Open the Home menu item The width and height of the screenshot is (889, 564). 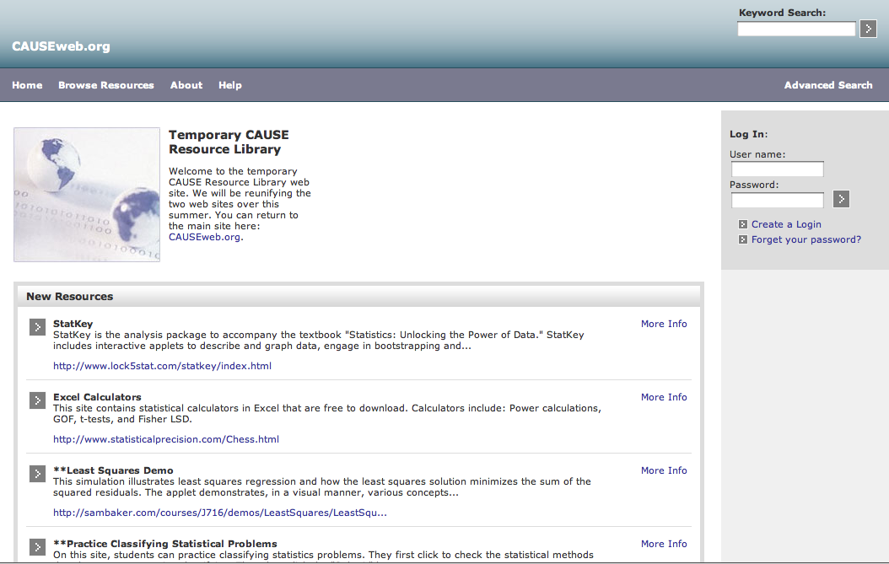[x=27, y=85]
